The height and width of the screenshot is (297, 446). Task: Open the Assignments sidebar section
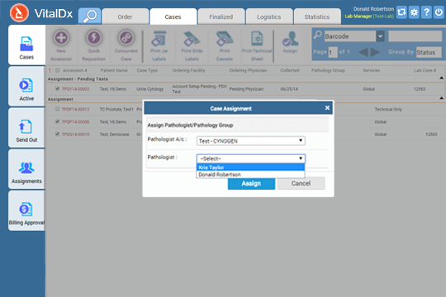pyautogui.click(x=26, y=169)
